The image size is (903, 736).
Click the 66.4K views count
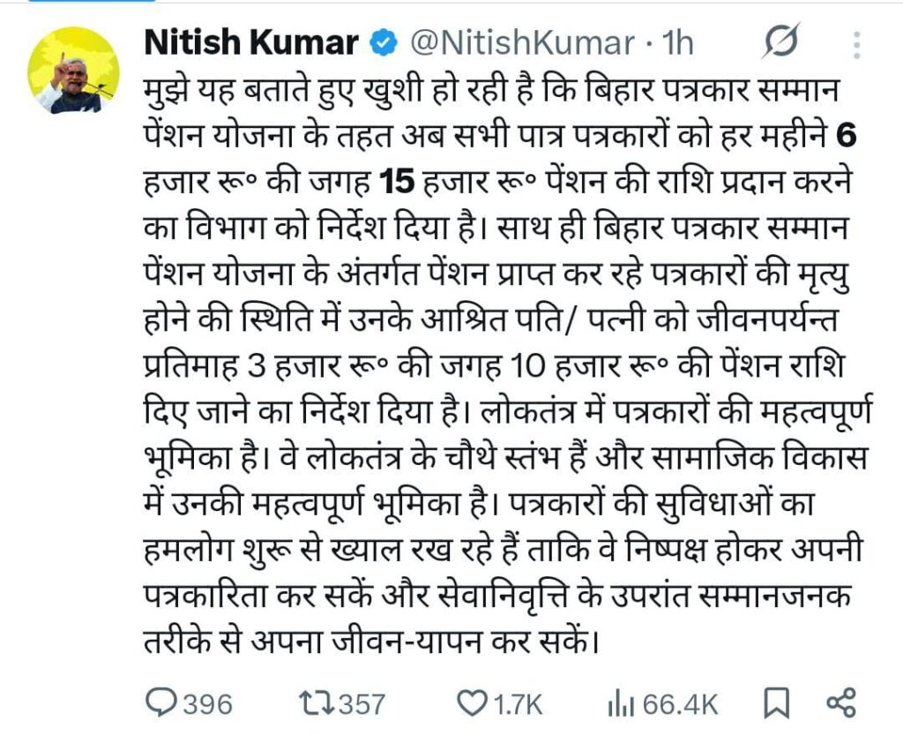click(x=680, y=704)
